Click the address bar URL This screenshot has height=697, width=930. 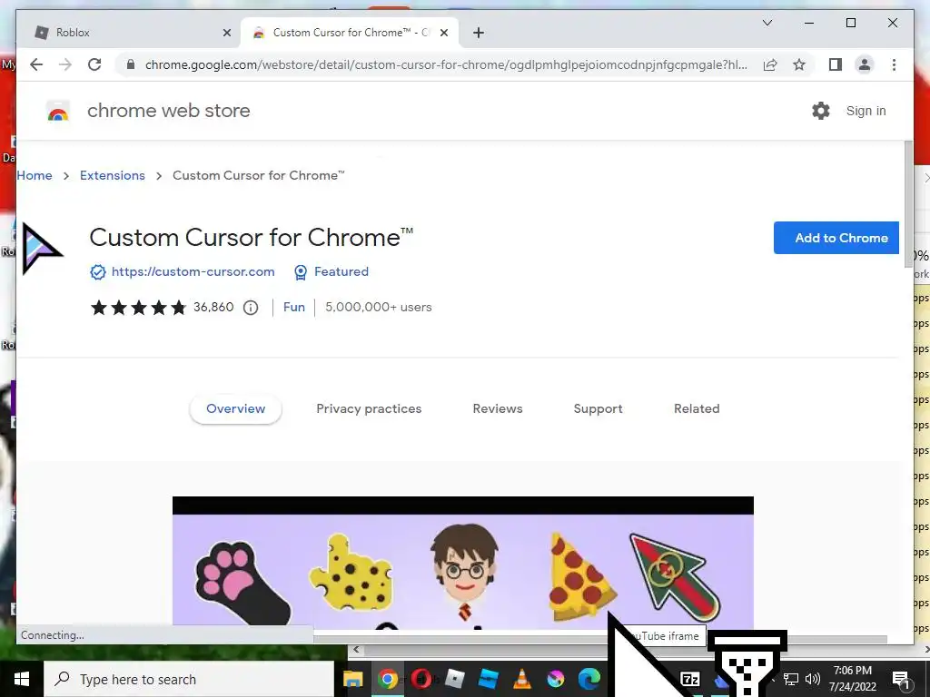tap(446, 64)
